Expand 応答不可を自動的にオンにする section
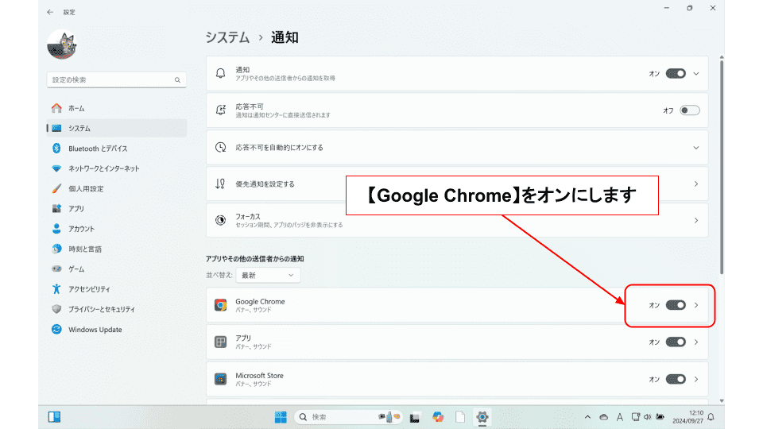The width and height of the screenshot is (763, 429). click(x=695, y=148)
